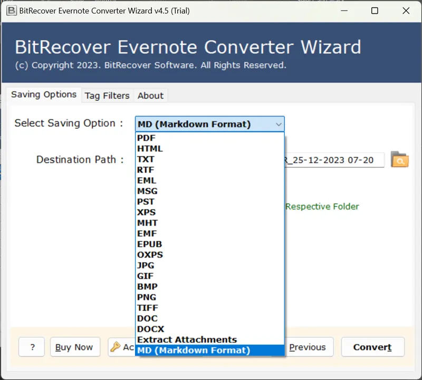Screen dimensions: 422x380
Task: Select TIFF from the list
Action: pos(209,308)
